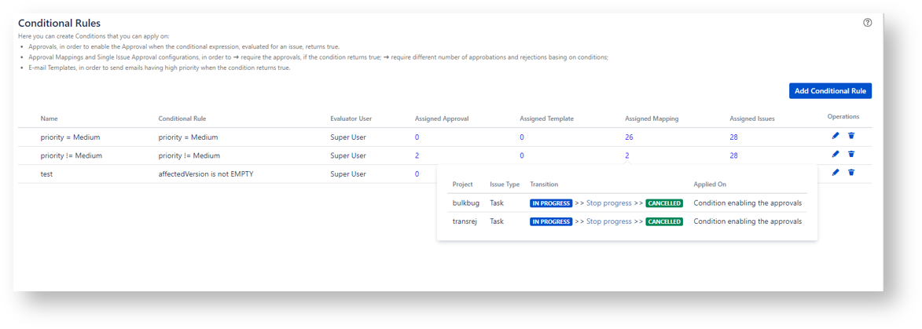Image resolution: width=922 pixels, height=329 pixels.
Task: Click the trash icon for test rule
Action: pyautogui.click(x=851, y=173)
